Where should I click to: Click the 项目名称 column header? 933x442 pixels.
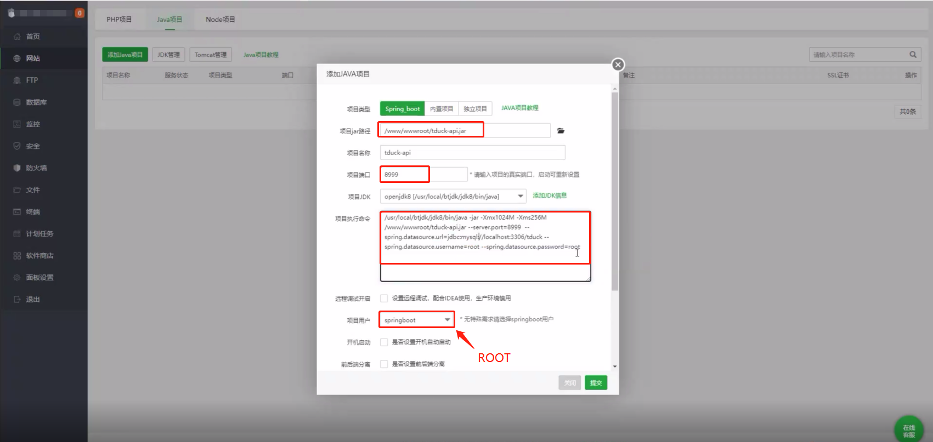pos(118,76)
